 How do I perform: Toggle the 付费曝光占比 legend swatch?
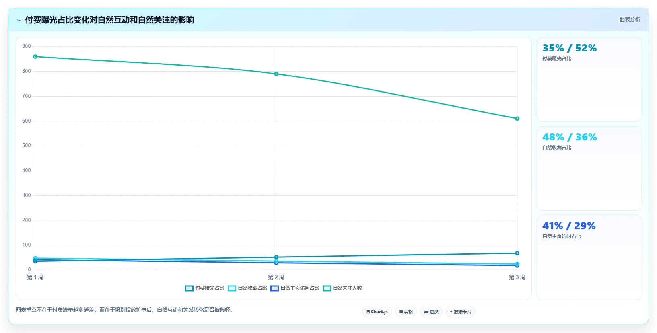[189, 288]
